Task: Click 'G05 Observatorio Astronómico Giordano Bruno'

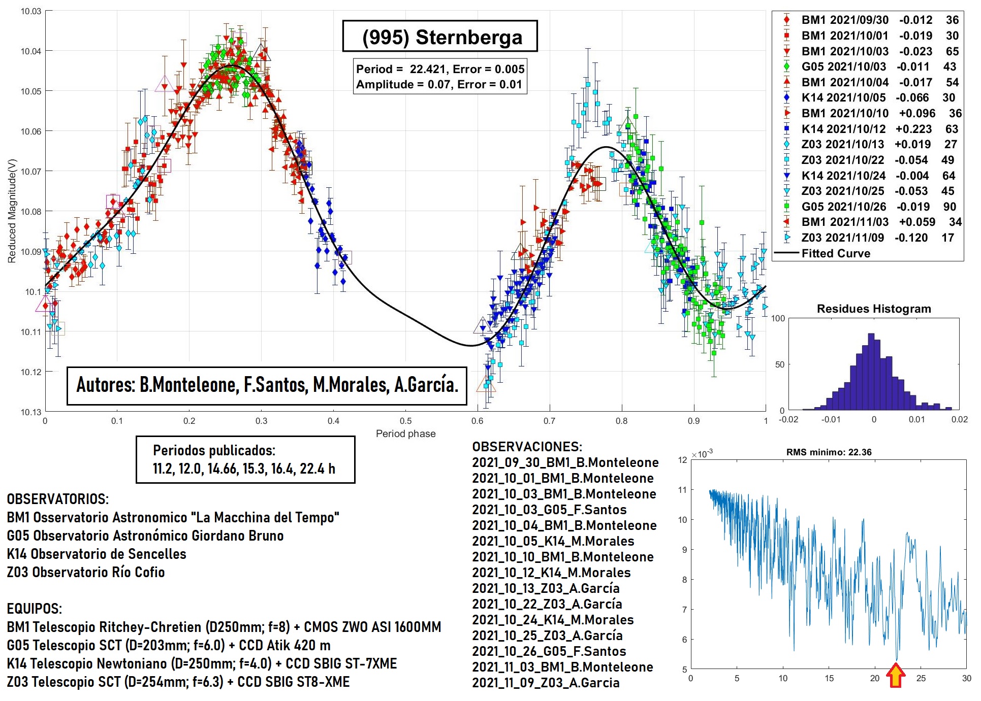Action: coord(145,536)
